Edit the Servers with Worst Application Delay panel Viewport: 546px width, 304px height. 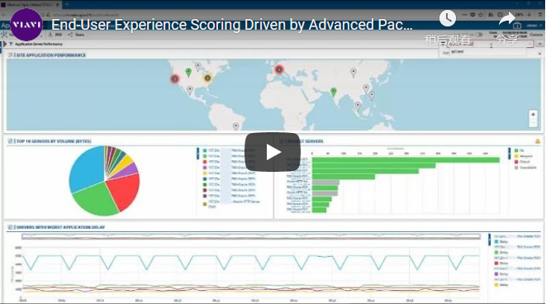click(x=11, y=227)
